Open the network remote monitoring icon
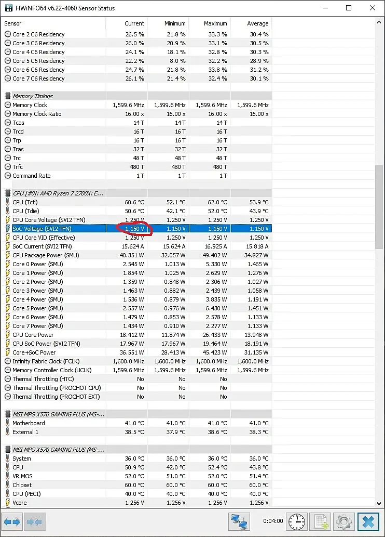The image size is (385, 537). [239, 522]
